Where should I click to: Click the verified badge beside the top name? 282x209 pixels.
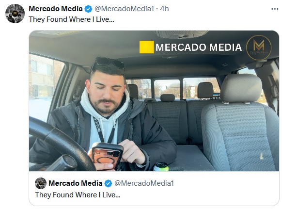[89, 9]
